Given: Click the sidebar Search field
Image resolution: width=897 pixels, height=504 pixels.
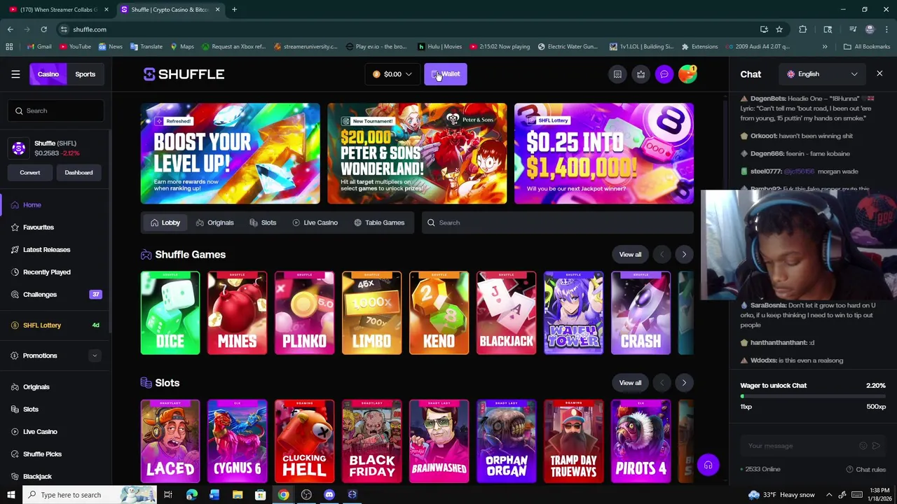Looking at the screenshot, I should coord(56,111).
